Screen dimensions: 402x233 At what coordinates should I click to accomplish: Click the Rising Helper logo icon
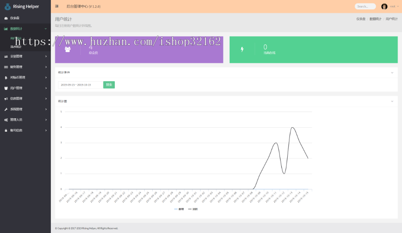[x=8, y=7]
